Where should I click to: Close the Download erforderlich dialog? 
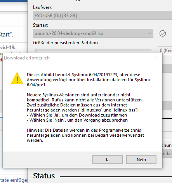(x=156, y=58)
